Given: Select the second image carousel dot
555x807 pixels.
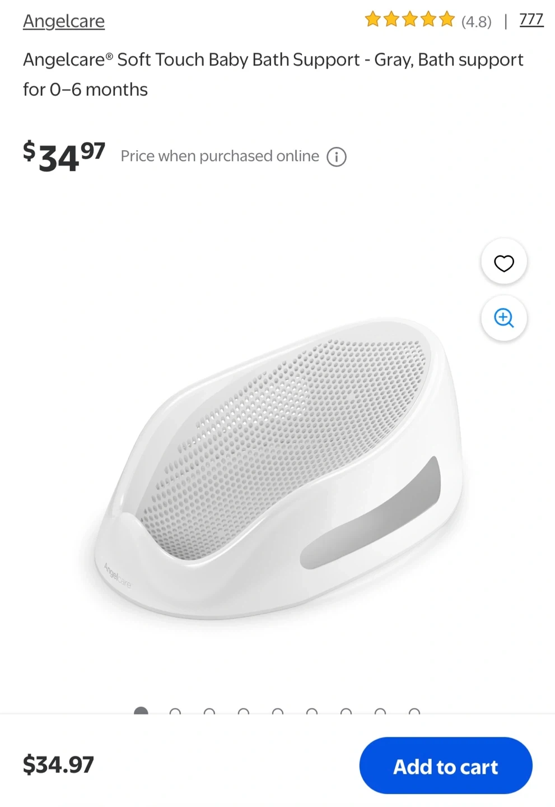Looking at the screenshot, I should [x=175, y=711].
